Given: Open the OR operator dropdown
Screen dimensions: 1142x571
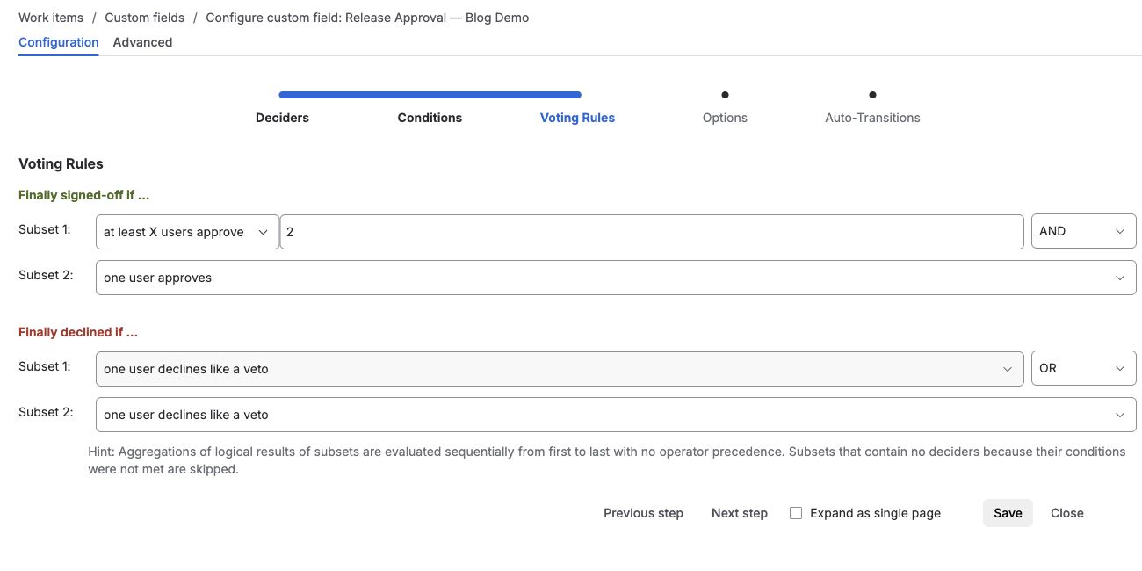Looking at the screenshot, I should [1084, 369].
